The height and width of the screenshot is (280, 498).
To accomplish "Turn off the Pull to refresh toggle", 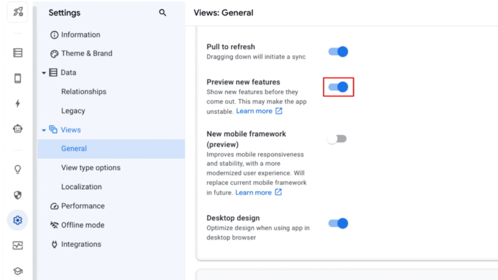I will pos(338,52).
